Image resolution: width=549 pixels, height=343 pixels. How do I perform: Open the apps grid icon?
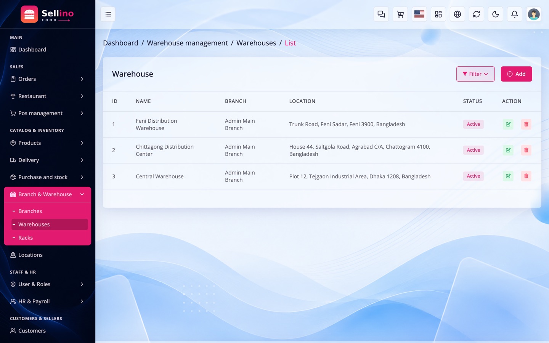[438, 14]
